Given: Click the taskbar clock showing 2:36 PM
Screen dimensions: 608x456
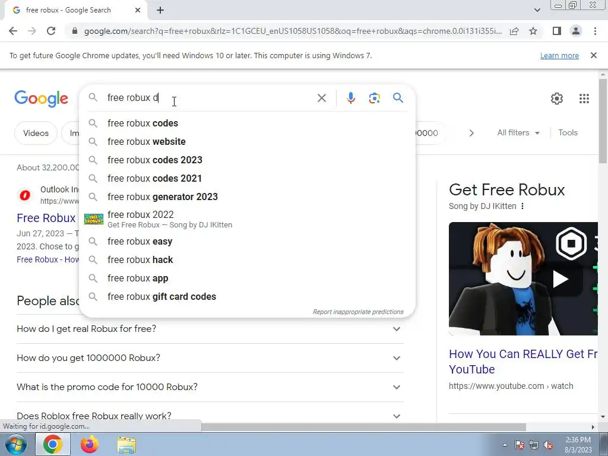Looking at the screenshot, I should [x=578, y=445].
